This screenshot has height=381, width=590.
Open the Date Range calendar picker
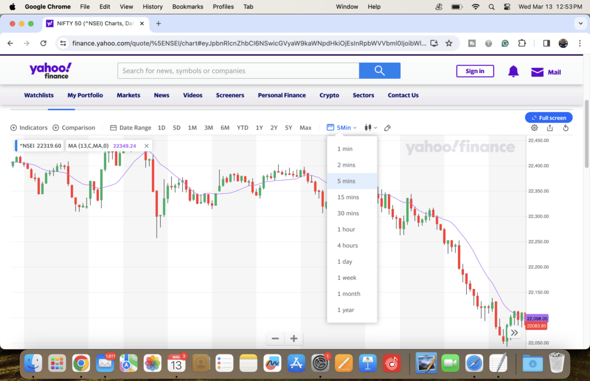(x=131, y=128)
